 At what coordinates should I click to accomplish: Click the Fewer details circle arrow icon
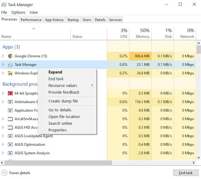coord(4,173)
